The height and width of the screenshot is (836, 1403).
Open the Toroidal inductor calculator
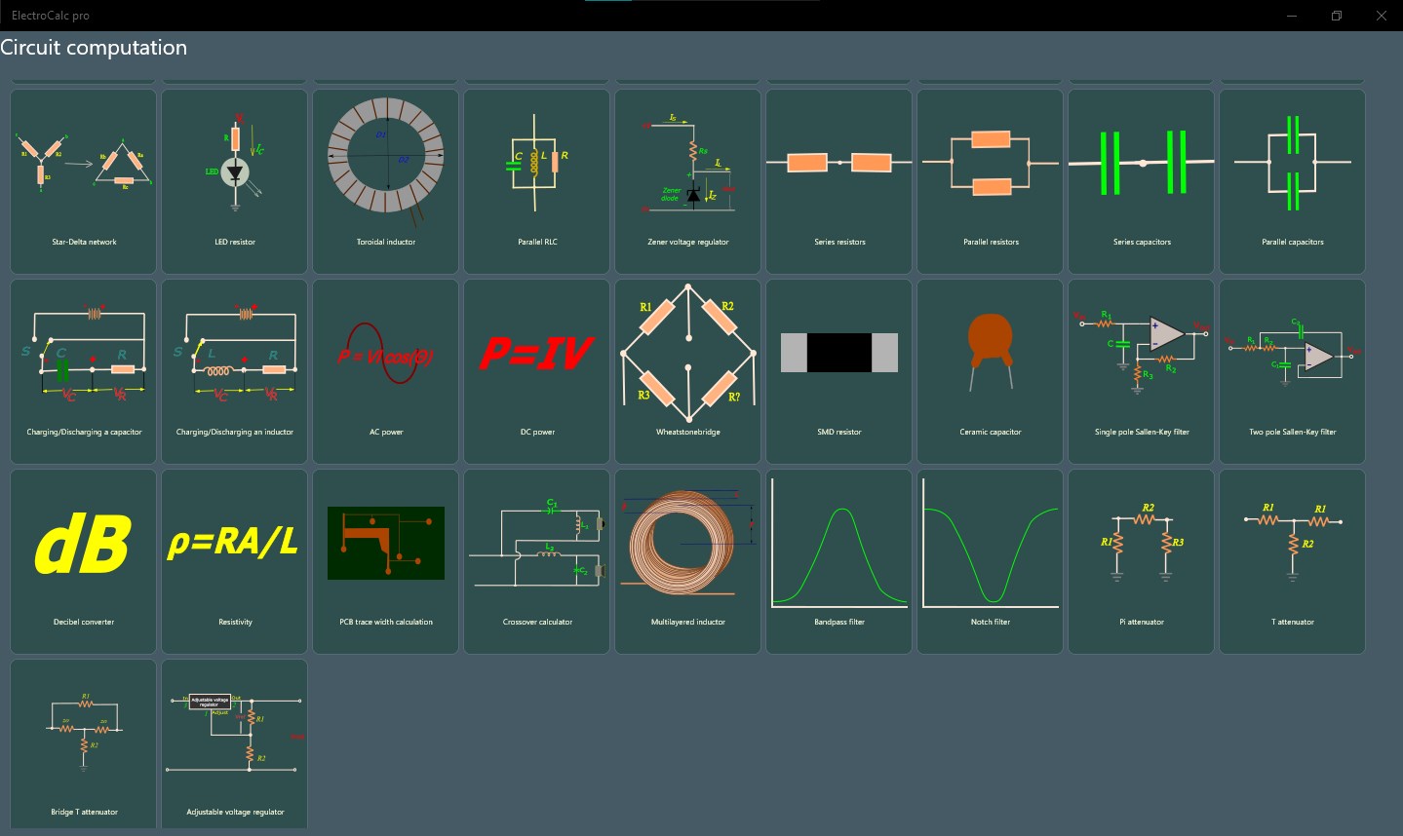coord(385,180)
